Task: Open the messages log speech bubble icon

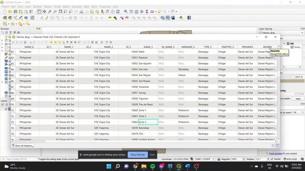Action: coord(302,159)
